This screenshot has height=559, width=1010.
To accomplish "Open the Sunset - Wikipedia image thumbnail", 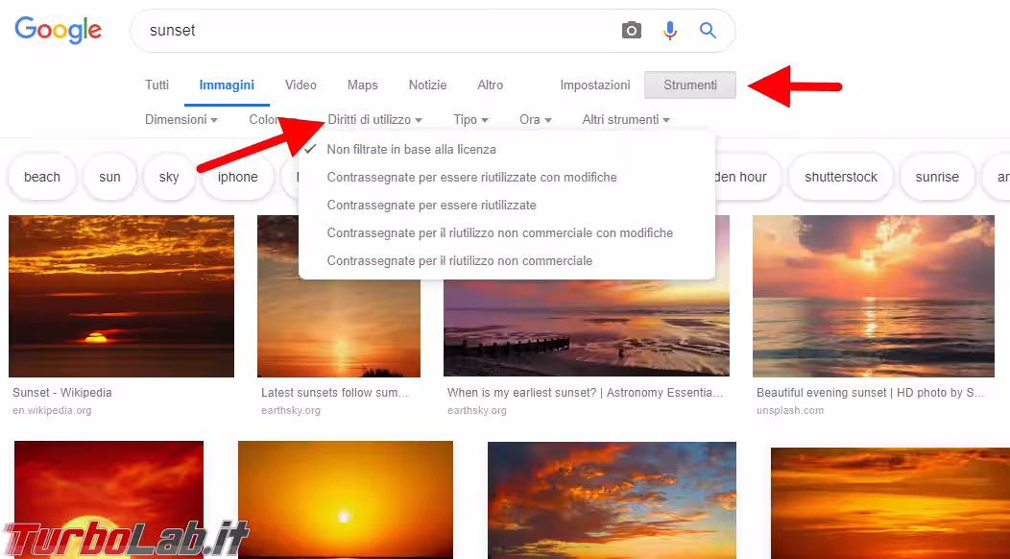I will point(121,296).
